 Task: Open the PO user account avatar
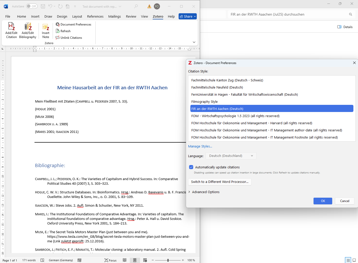point(157,6)
